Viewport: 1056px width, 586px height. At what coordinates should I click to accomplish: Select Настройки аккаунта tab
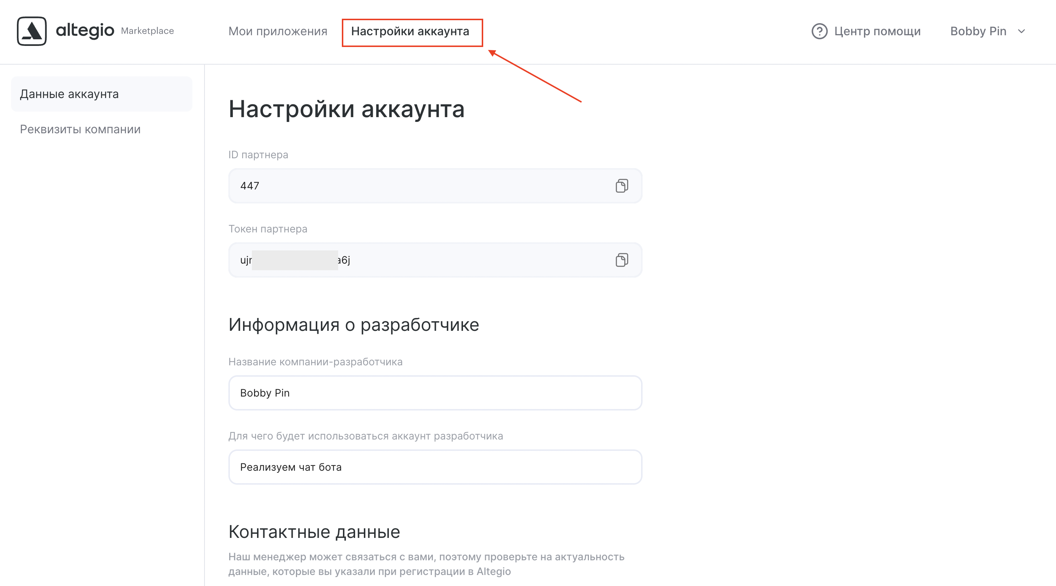coord(410,31)
